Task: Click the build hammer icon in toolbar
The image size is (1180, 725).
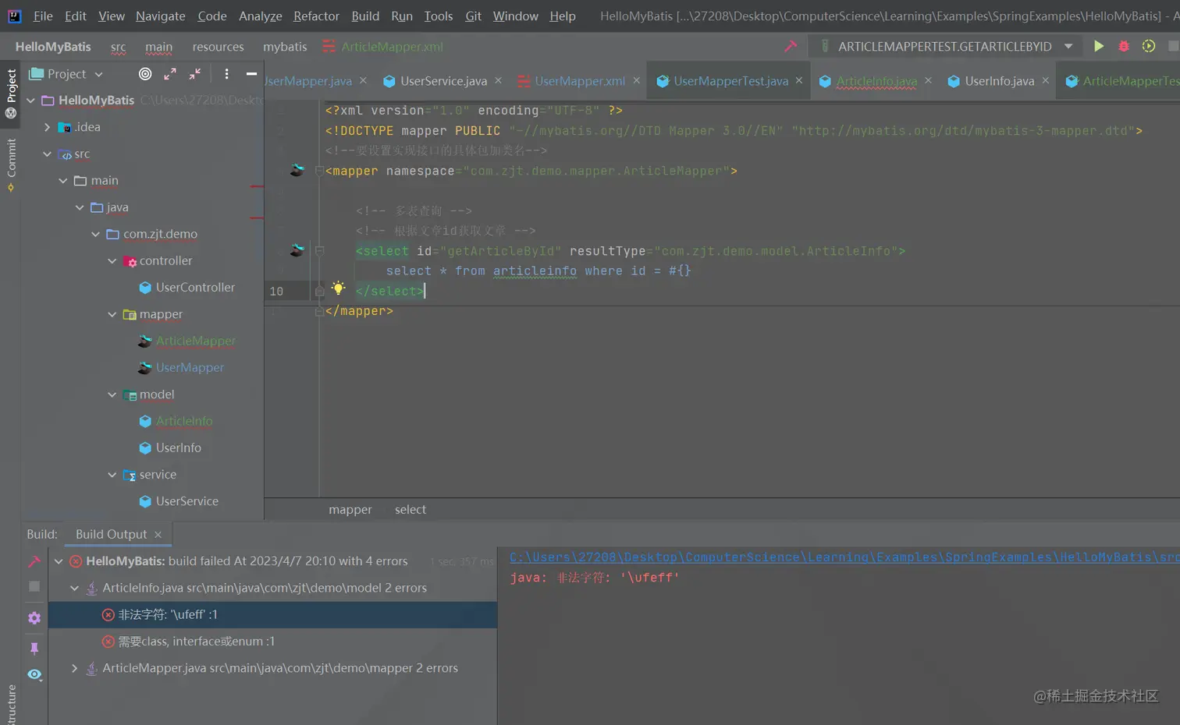Action: [x=791, y=46]
